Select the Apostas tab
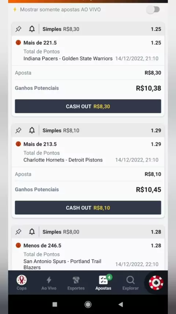176x314 pixels. (103, 282)
